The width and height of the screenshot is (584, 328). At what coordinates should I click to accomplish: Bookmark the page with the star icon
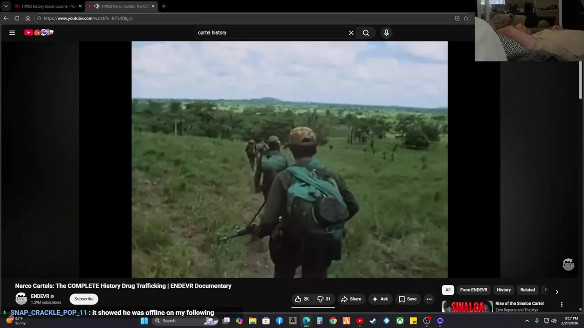point(466,18)
